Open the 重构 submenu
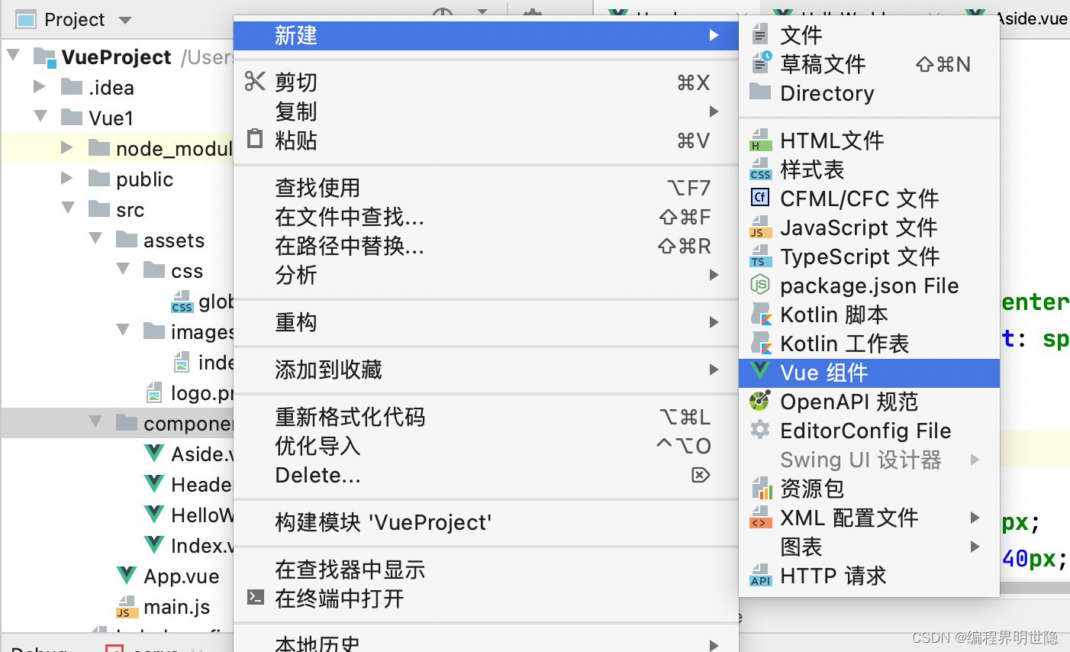 (486, 322)
